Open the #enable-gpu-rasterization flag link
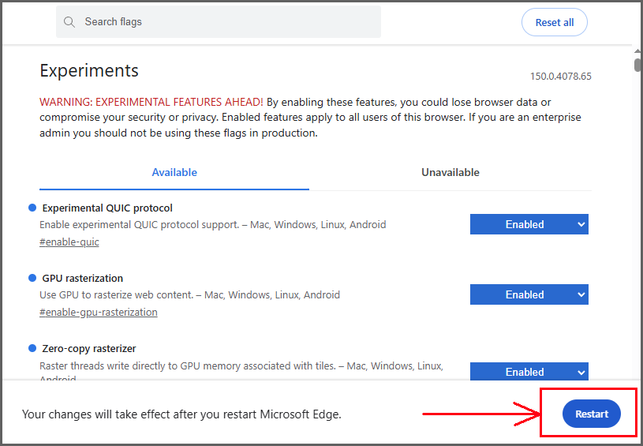Screen dimensions: 643x446 (99, 313)
